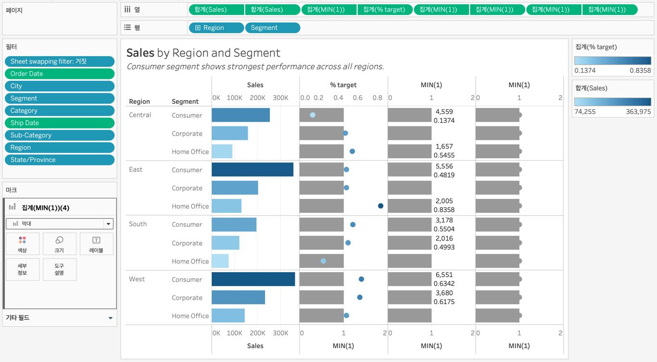The height and width of the screenshot is (362, 657).
Task: Select the Order Date filter pill
Action: (60, 74)
